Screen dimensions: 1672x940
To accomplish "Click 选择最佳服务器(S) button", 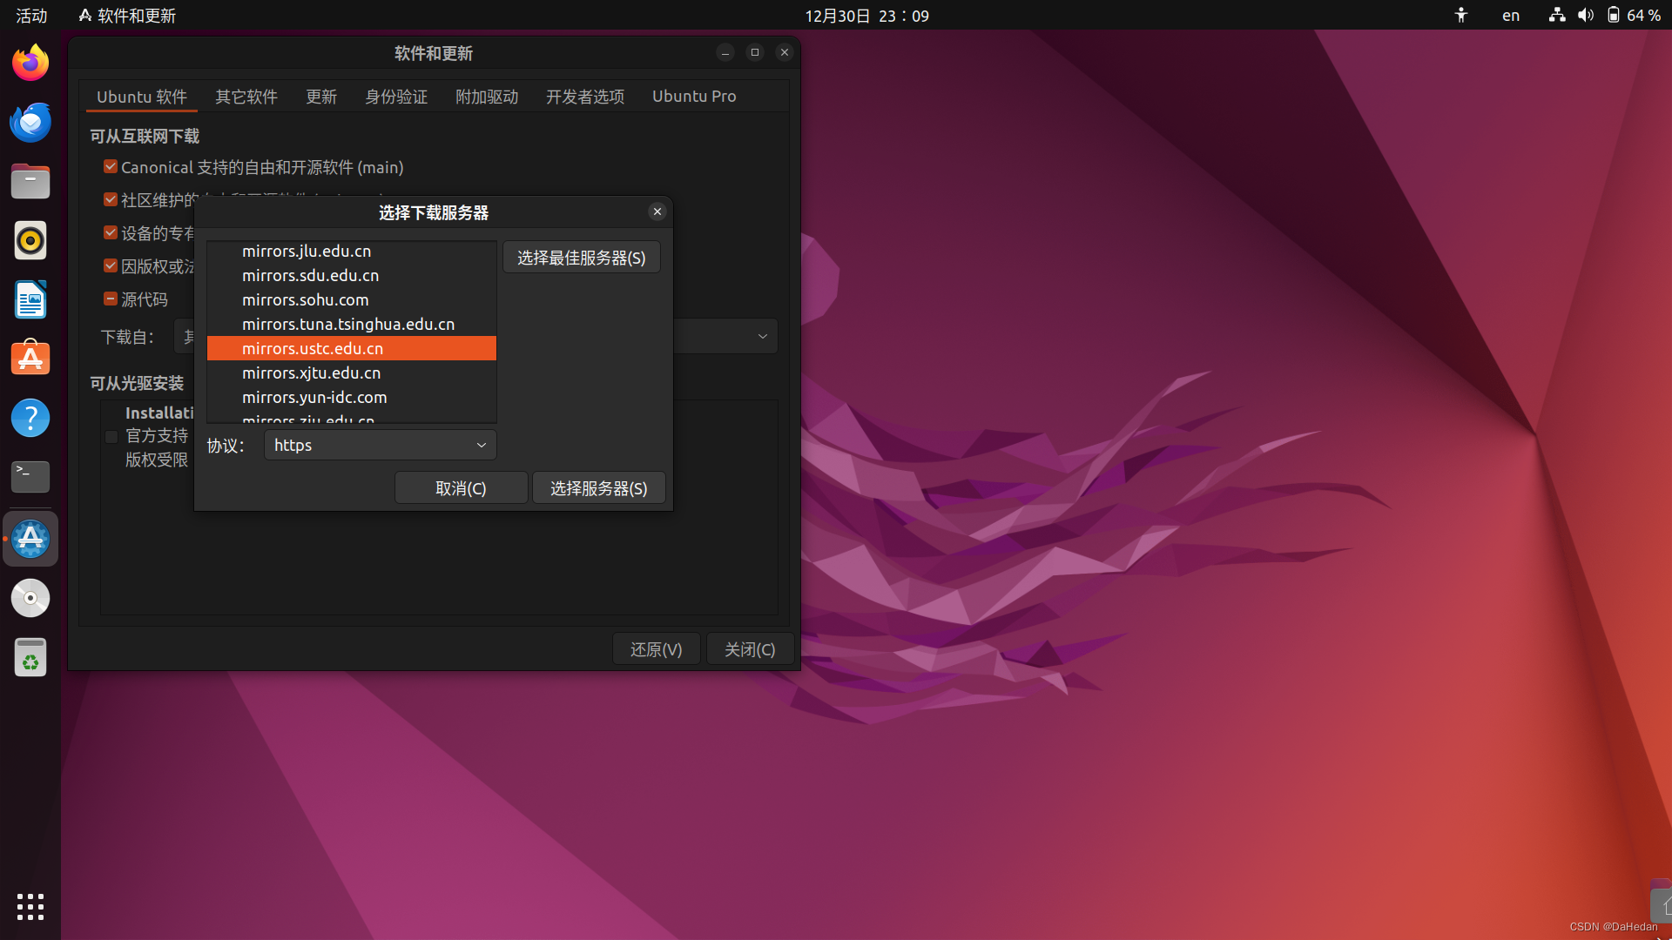I will pyautogui.click(x=581, y=258).
